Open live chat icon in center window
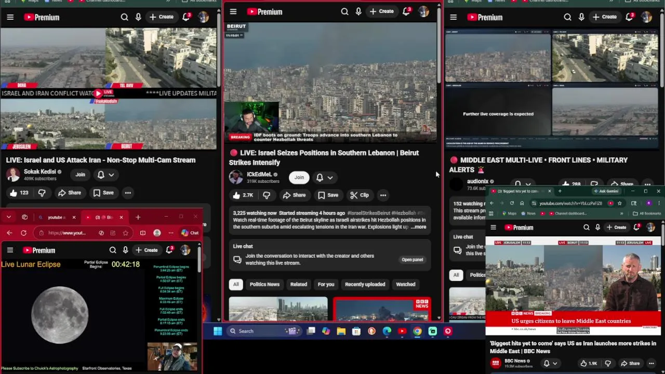This screenshot has height=374, width=665. (x=237, y=259)
